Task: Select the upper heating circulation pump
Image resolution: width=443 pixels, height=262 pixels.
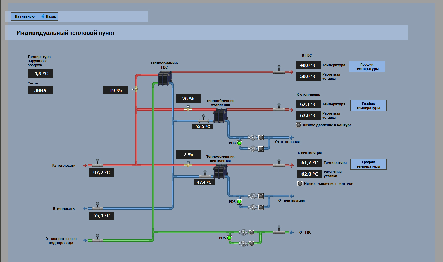Action: (253, 137)
